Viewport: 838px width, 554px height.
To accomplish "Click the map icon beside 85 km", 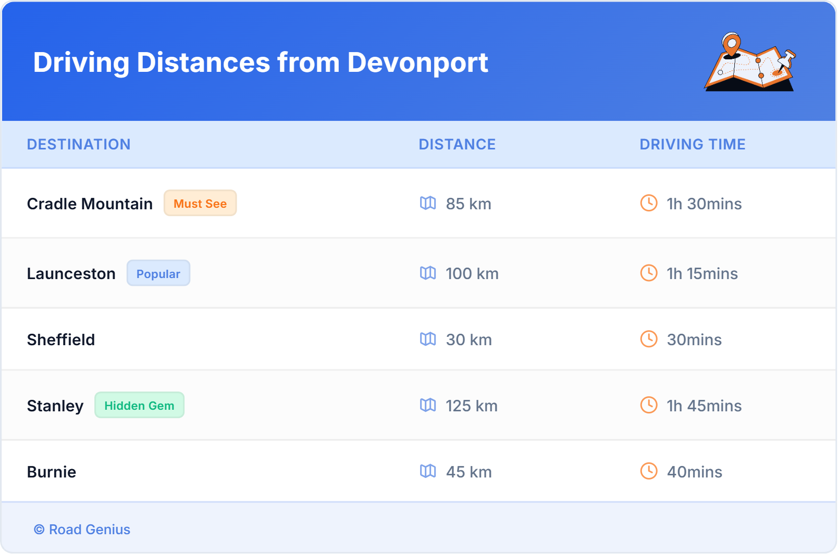I will click(428, 204).
